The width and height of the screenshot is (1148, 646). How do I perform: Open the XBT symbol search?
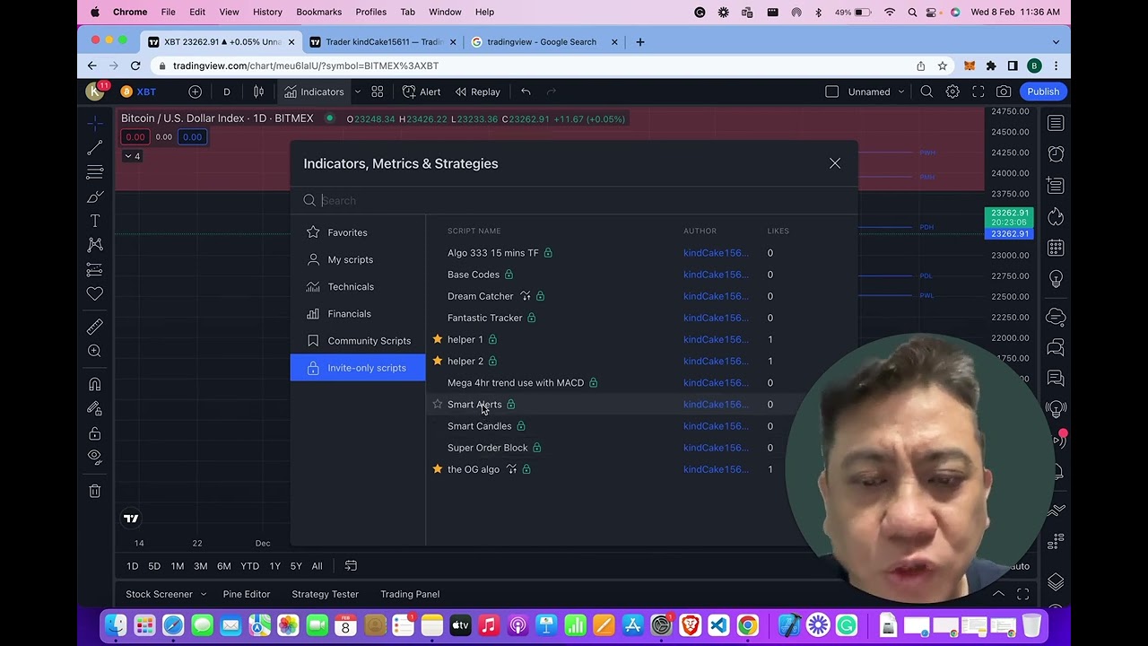(139, 92)
